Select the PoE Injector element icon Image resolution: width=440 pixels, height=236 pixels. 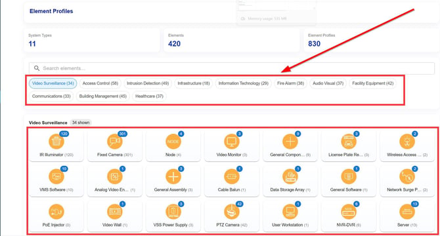[56, 212]
